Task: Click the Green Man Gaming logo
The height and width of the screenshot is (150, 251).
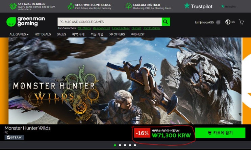Action: coord(26,22)
